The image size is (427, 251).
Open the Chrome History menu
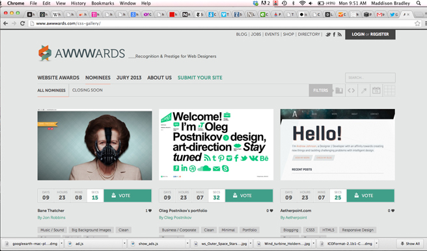click(78, 3)
